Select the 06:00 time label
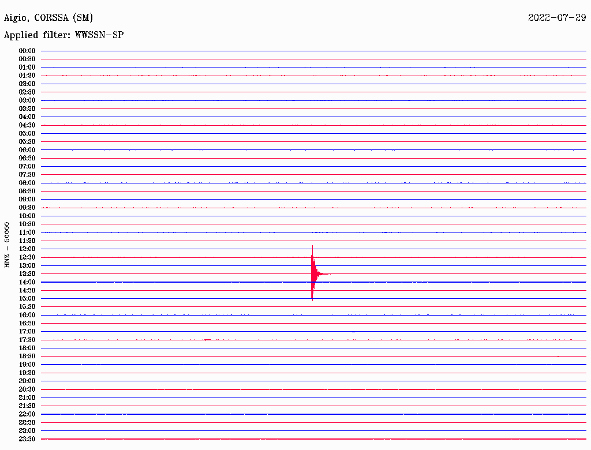 (27, 150)
